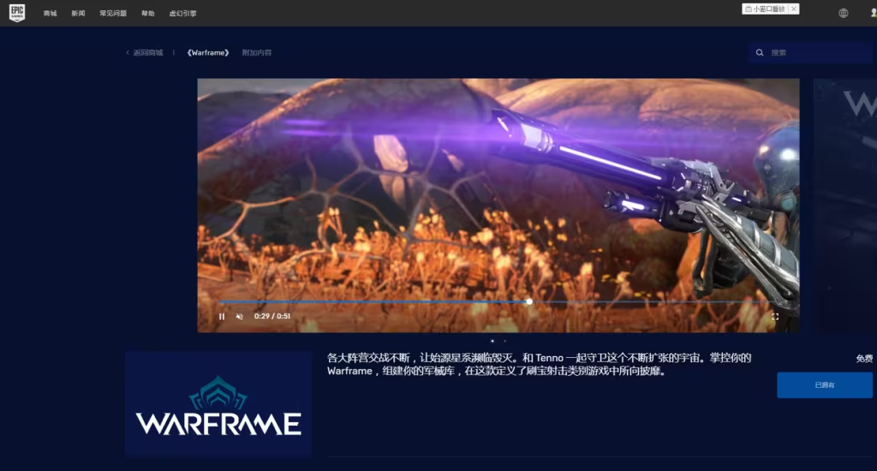The width and height of the screenshot is (877, 471).
Task: Click the 小窗口播放 mini-player button
Action: point(765,9)
